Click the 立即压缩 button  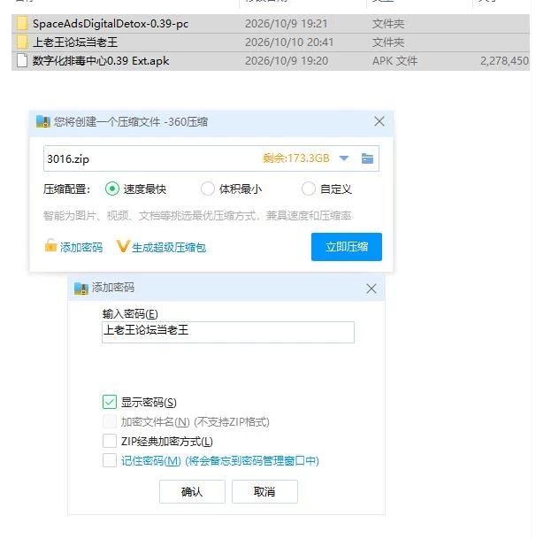pyautogui.click(x=347, y=247)
